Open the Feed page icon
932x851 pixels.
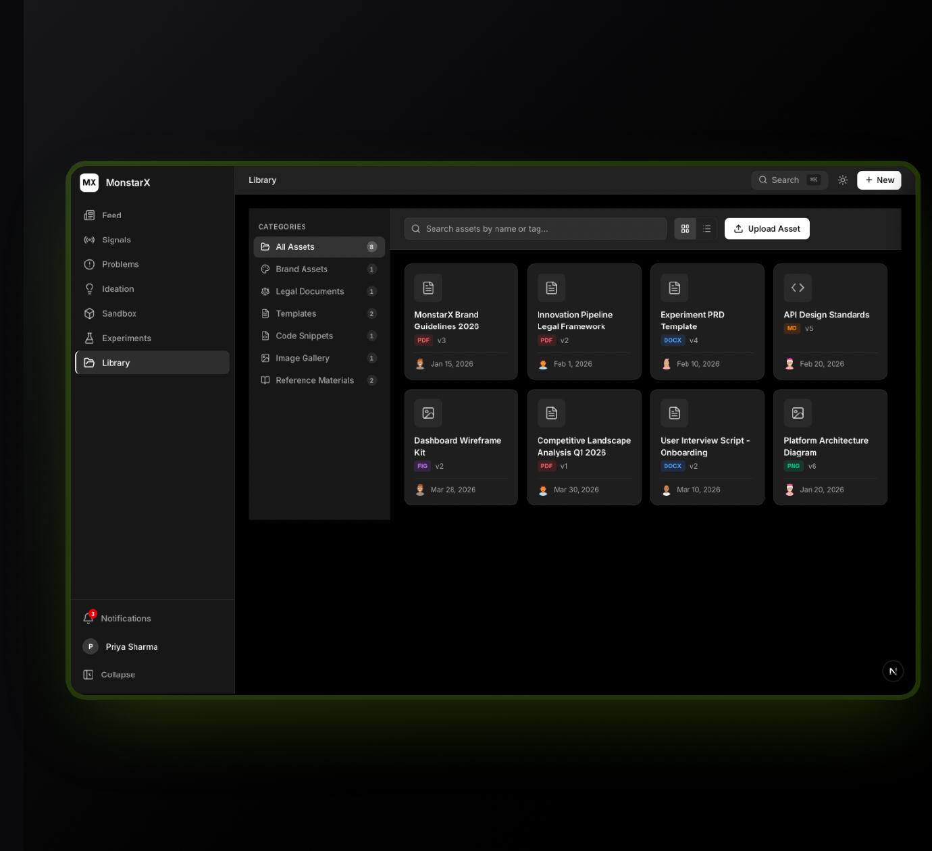point(89,215)
